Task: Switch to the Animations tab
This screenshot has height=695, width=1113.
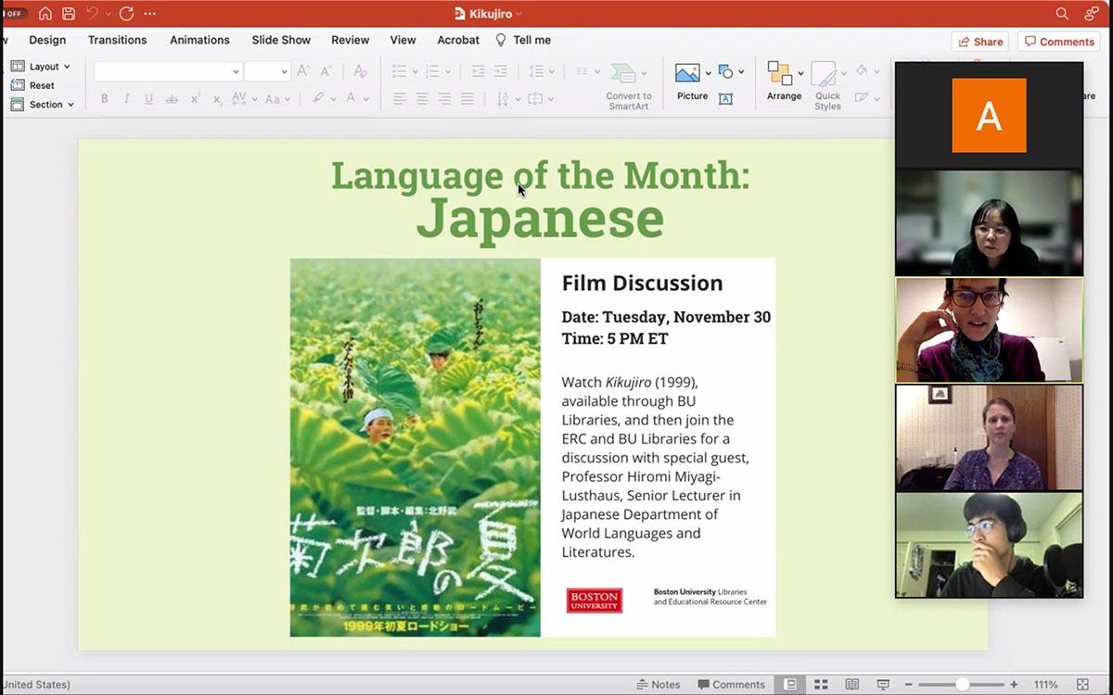Action: point(199,40)
